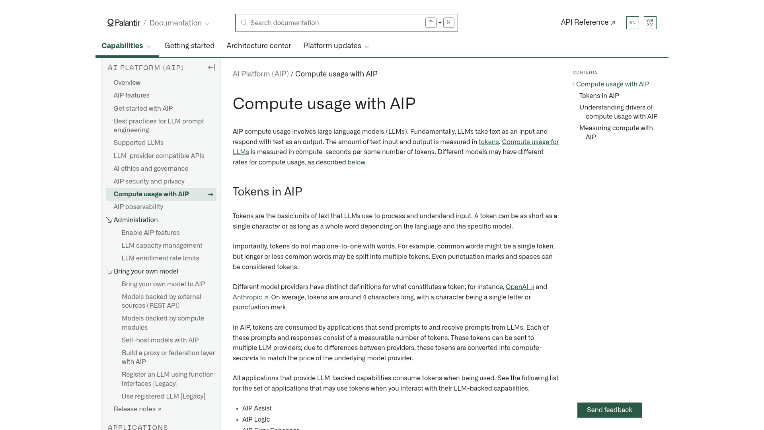The image size is (764, 430).
Task: Click the Palantir logo
Action: coord(124,23)
